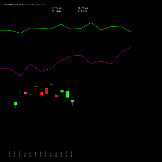The height and width of the screenshot is (162, 162).
Task: Select the red doji candle for 19 Nov
Action: 36,87
